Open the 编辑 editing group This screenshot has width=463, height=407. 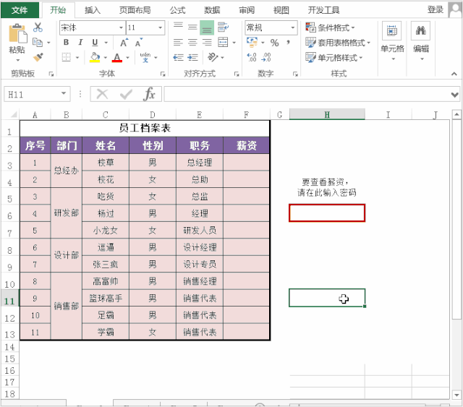click(421, 41)
